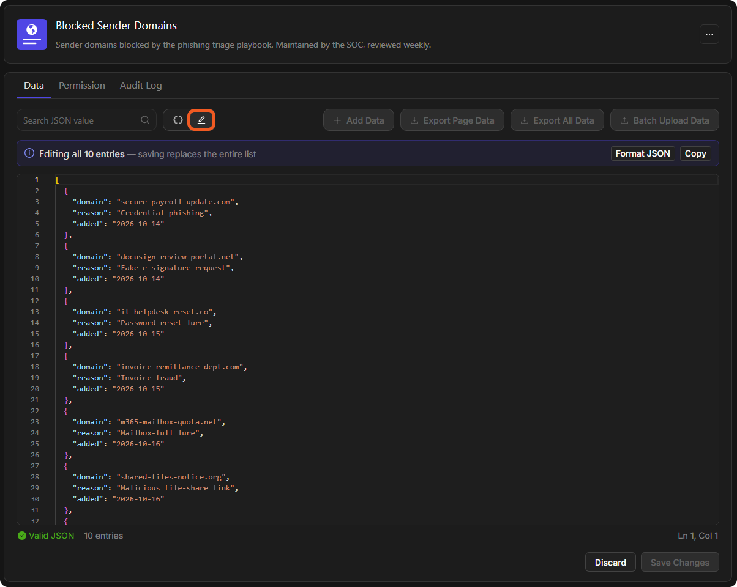
Task: Click the "m365-mailbox-quota.net" domain value
Action: [170, 422]
